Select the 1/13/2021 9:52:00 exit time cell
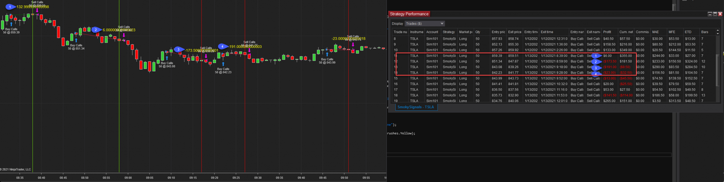 tap(554, 78)
